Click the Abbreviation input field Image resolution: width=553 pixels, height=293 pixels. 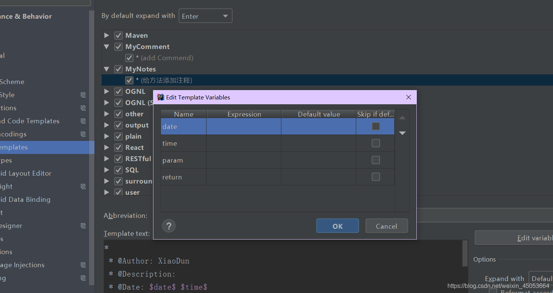click(x=485, y=216)
